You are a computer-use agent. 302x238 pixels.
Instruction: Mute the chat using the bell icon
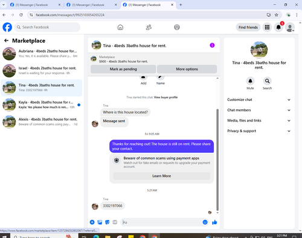coord(250,81)
